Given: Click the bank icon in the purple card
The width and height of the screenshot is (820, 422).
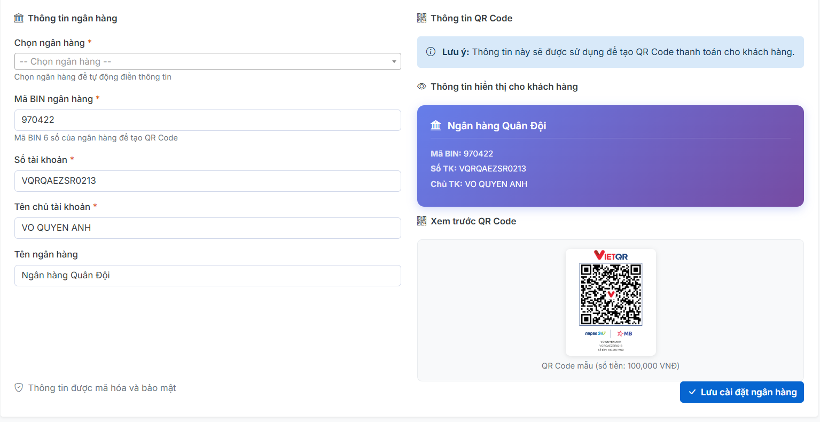Looking at the screenshot, I should click(x=436, y=126).
